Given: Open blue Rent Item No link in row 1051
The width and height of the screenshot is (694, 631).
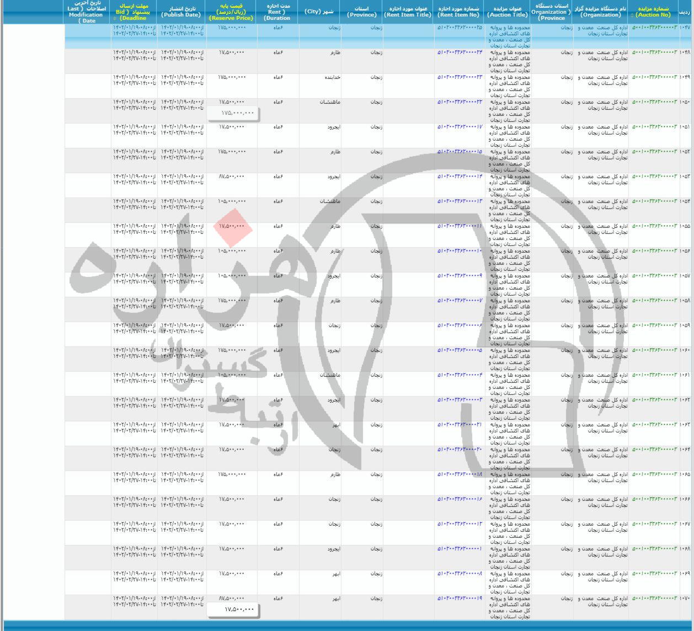Looking at the screenshot, I should pos(460,127).
